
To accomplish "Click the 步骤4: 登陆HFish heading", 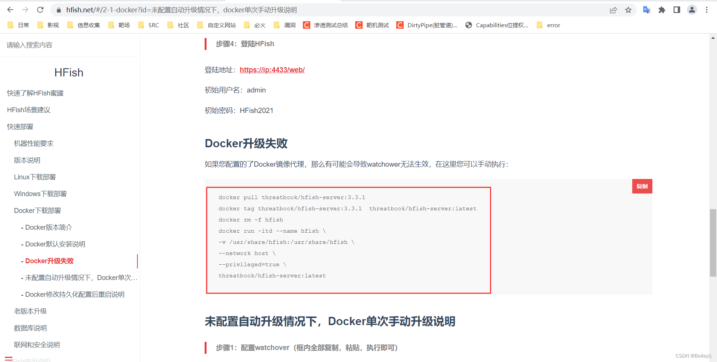I will coord(245,44).
